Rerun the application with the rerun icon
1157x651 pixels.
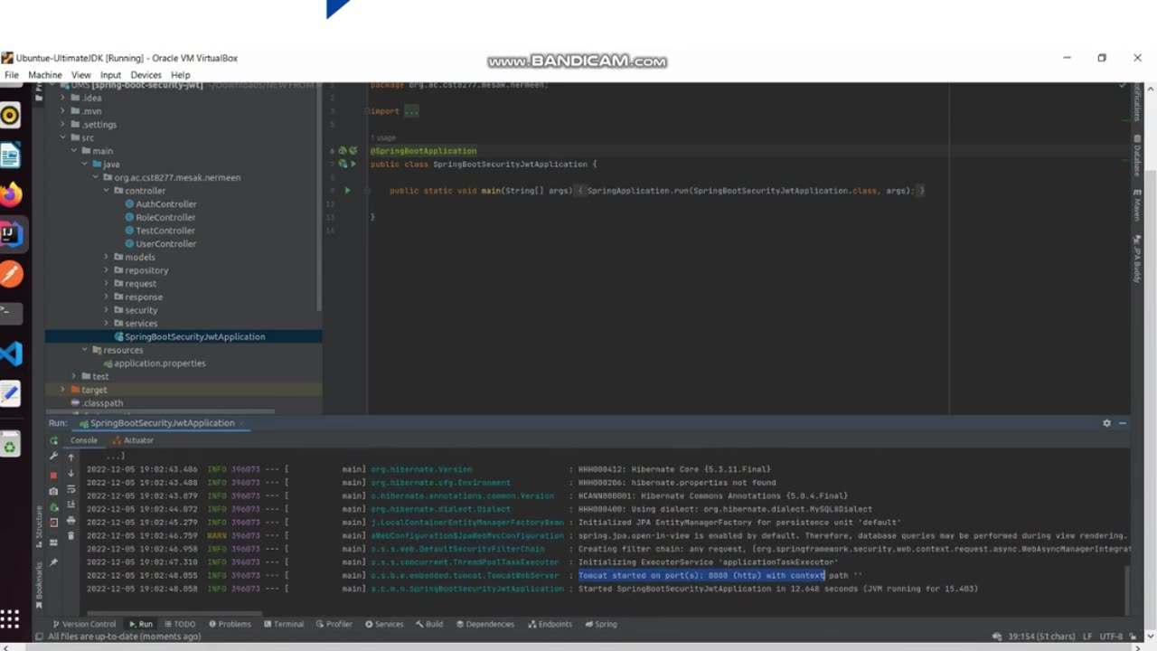click(x=53, y=440)
